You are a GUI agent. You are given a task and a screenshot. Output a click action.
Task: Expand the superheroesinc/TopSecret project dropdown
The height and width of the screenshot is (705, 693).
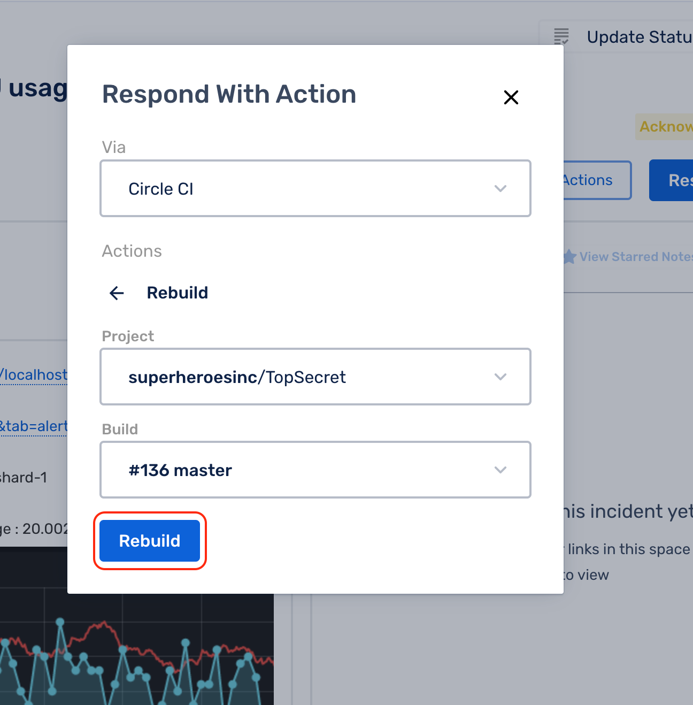tap(314, 377)
